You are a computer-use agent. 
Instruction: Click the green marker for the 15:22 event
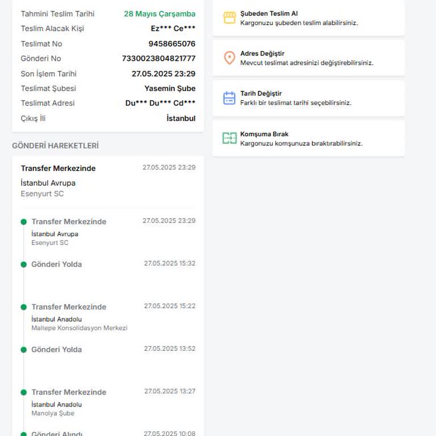point(24,307)
